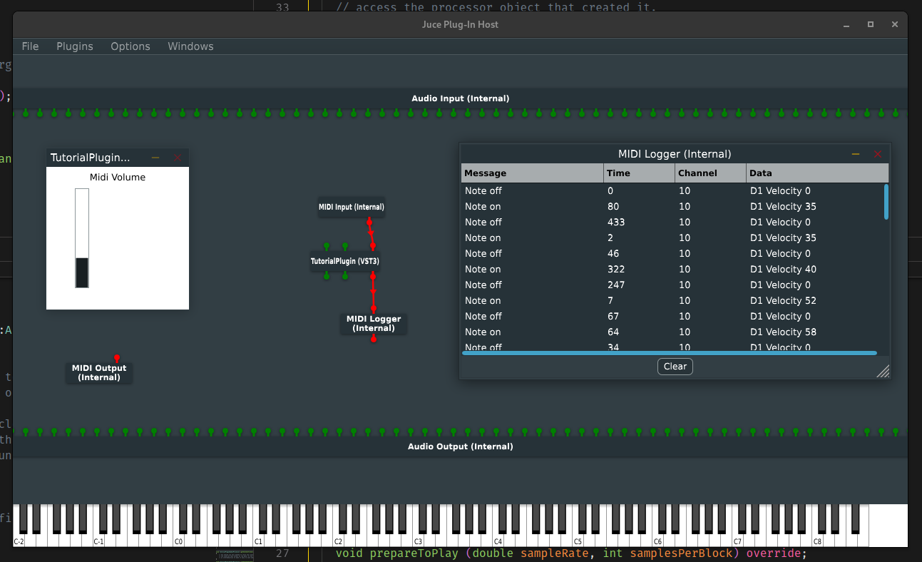Click the red pin under MIDI Logger node
Screen dimensions: 922x562
coord(373,338)
